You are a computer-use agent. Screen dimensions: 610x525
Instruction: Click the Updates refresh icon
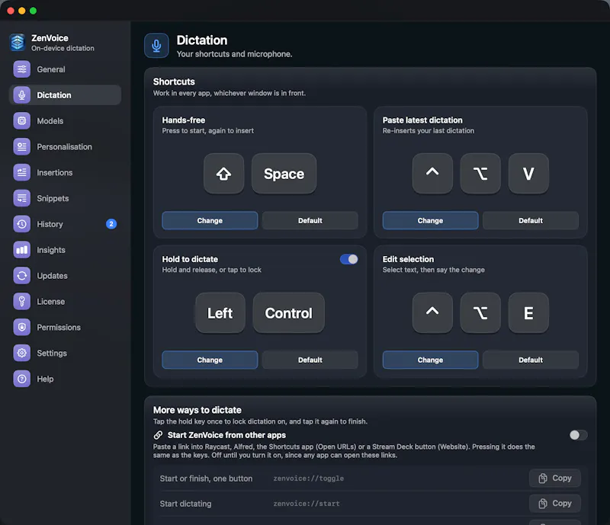(22, 276)
